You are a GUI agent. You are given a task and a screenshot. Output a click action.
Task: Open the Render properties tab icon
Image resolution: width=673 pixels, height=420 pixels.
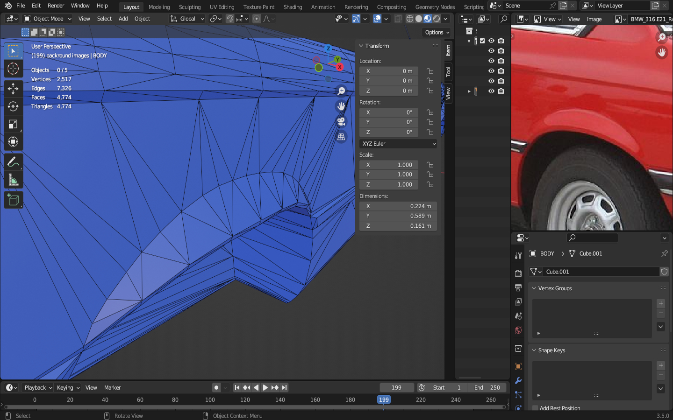(518, 273)
